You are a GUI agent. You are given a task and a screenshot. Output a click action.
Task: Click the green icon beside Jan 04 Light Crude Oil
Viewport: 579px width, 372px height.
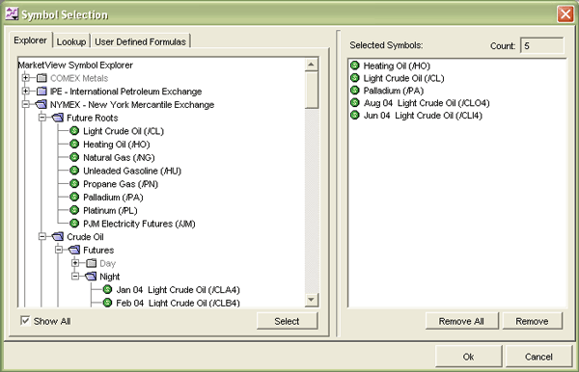[x=107, y=289]
